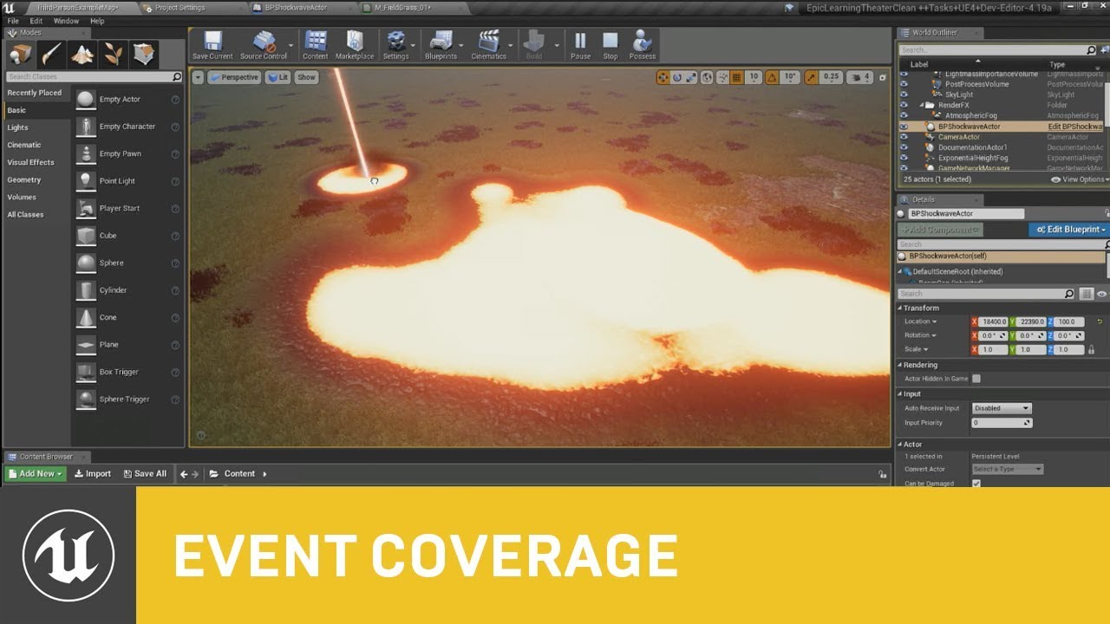Toggle the Actor Hidden in Game checkbox
The height and width of the screenshot is (624, 1110).
pos(976,379)
